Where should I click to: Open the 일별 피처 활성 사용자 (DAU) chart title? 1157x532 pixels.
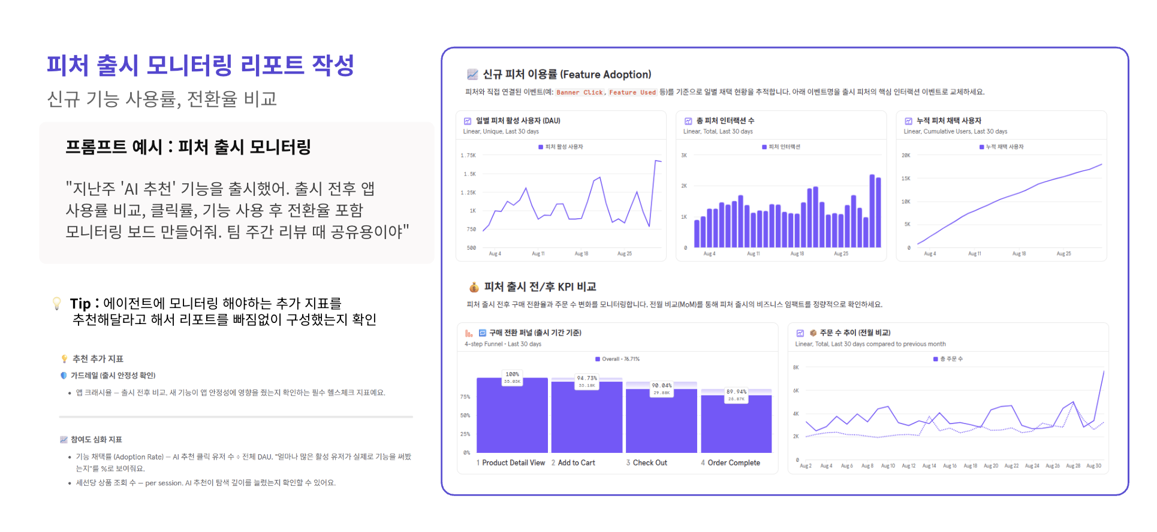(x=518, y=121)
